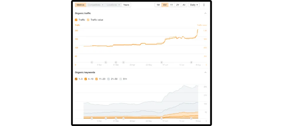Toggle the Traffic checkbox

(76, 20)
